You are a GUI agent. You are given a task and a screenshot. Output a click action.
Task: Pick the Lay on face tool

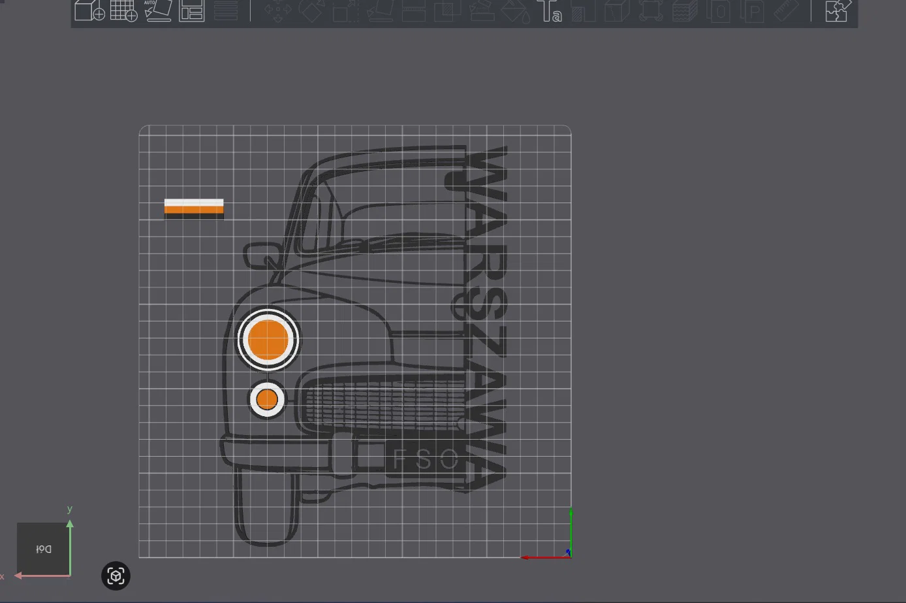379,11
